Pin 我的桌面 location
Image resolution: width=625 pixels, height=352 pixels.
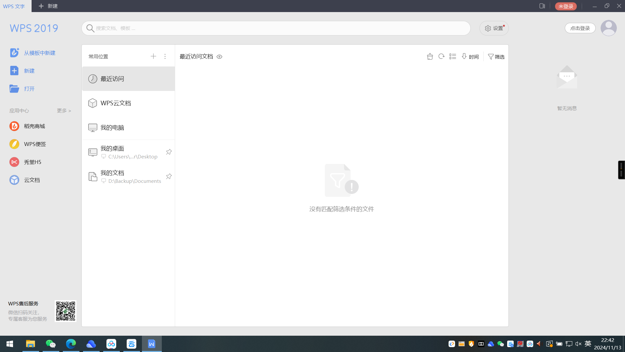click(x=169, y=152)
